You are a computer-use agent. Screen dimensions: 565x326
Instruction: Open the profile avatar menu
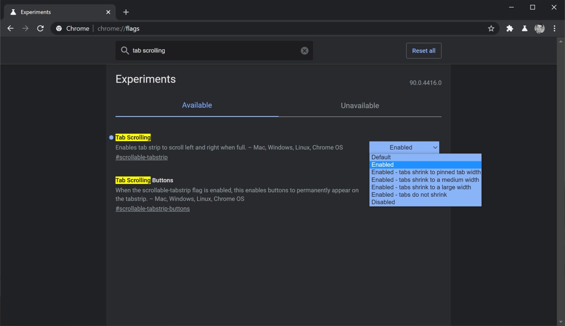(x=539, y=28)
